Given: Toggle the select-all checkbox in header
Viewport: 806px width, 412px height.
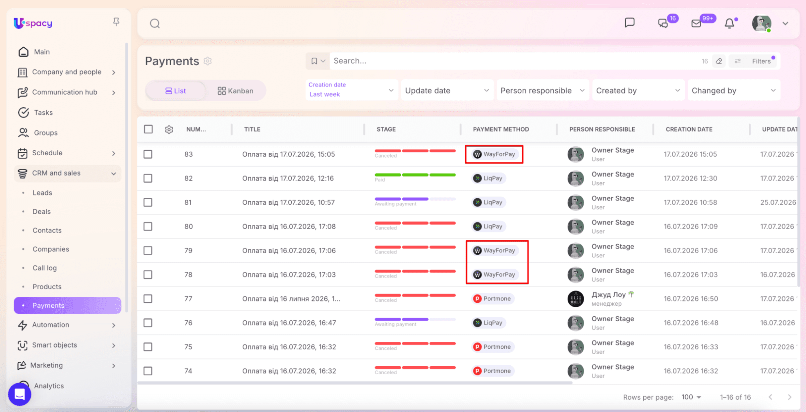Looking at the screenshot, I should (148, 129).
